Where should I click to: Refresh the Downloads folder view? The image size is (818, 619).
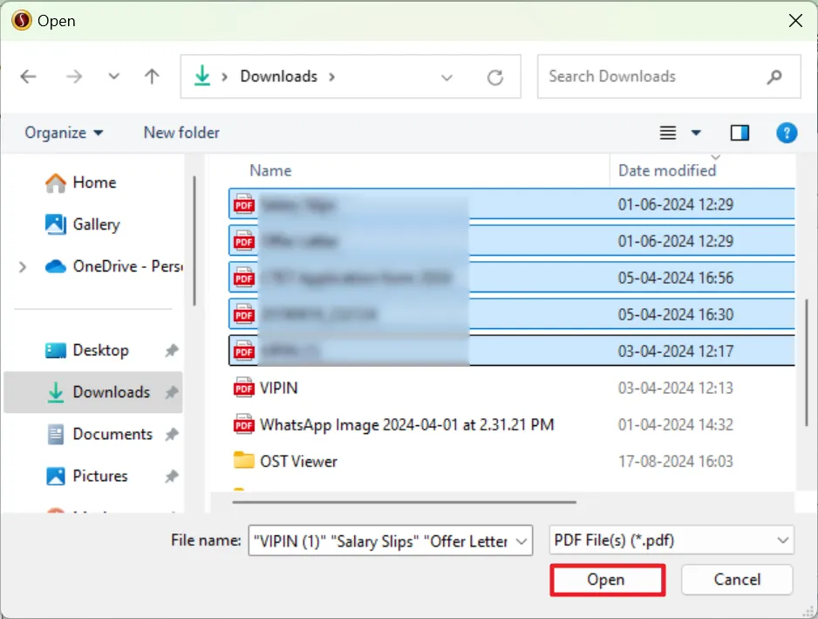pos(495,78)
